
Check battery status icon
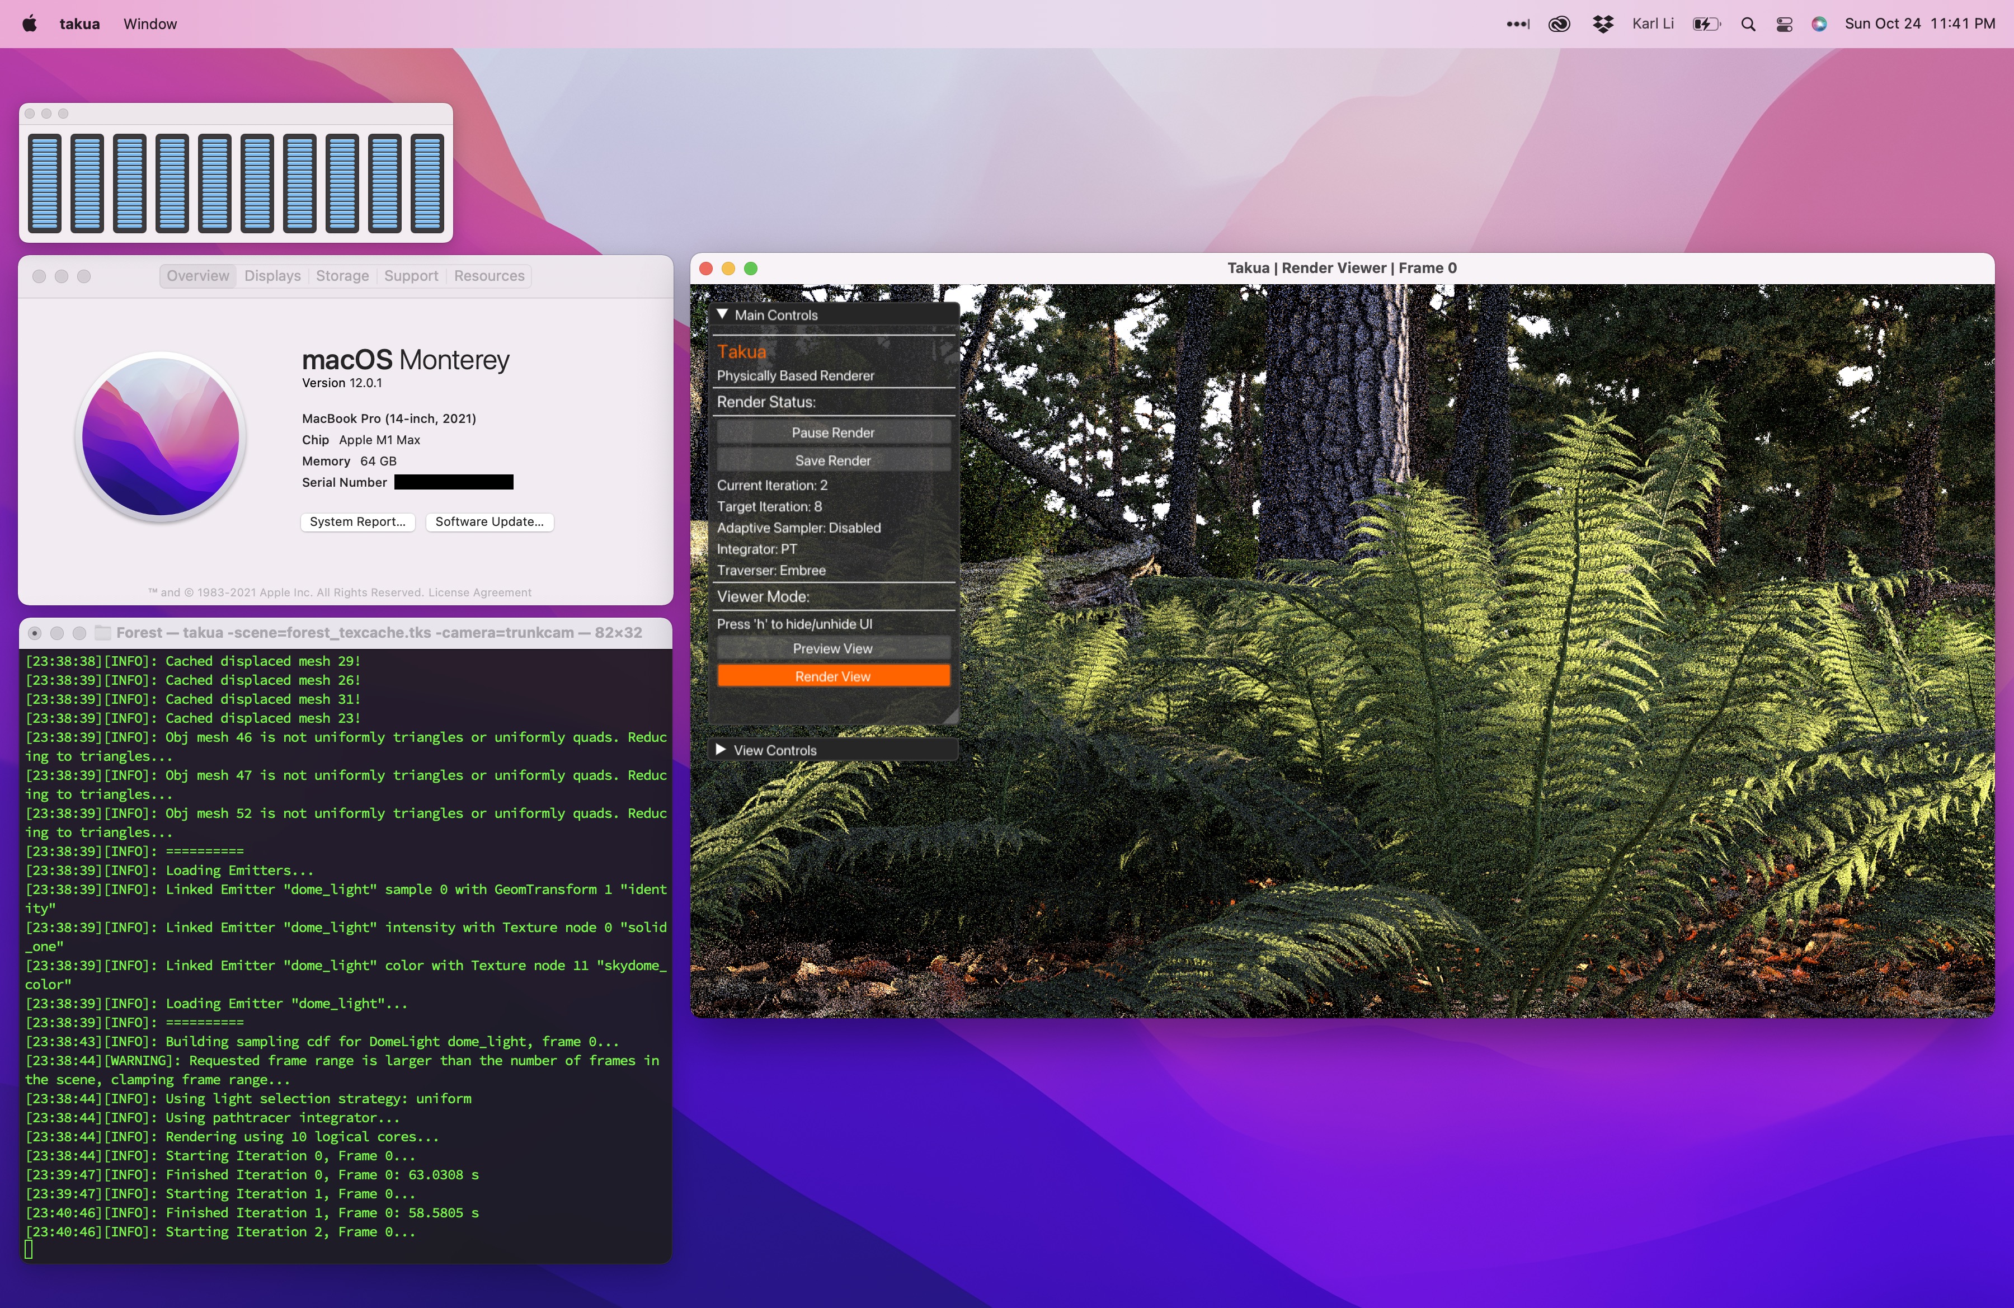point(1707,23)
